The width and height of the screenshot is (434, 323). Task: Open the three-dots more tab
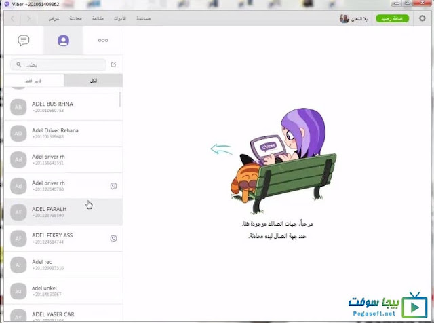click(x=103, y=41)
